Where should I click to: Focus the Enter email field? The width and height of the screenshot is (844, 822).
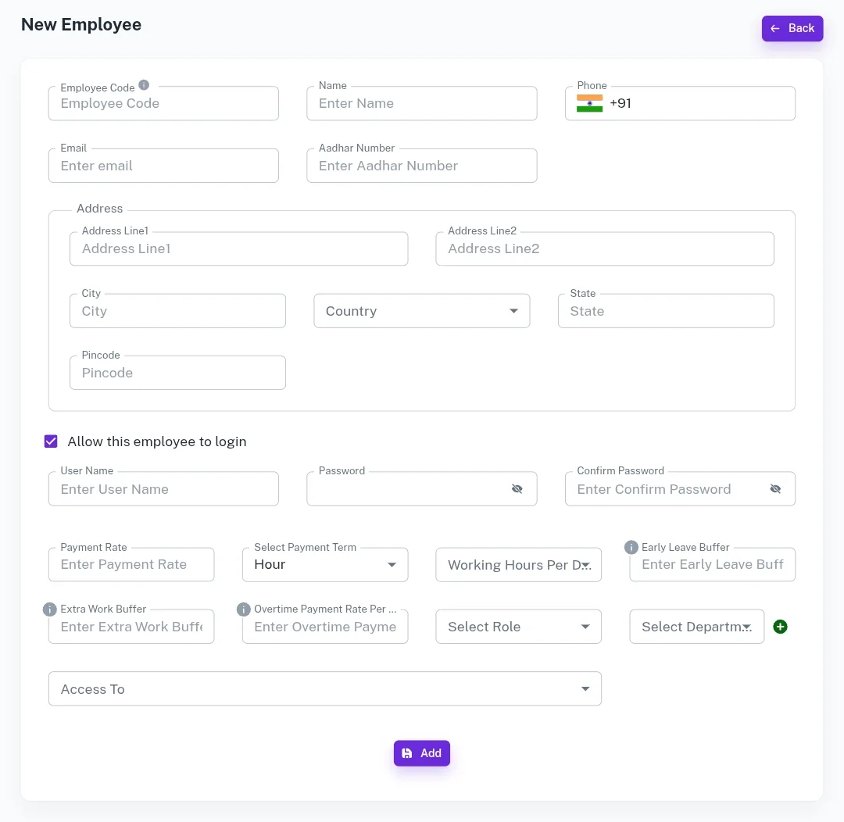click(x=163, y=166)
